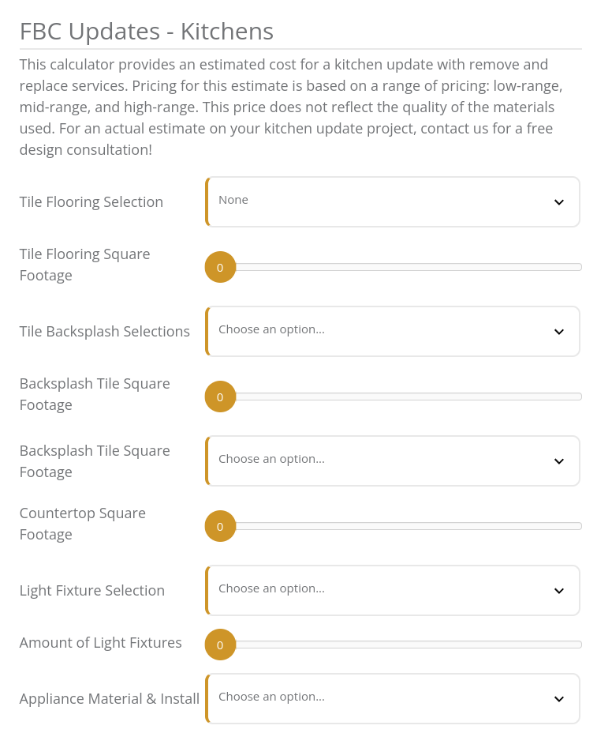This screenshot has height=733, width=597.
Task: Click the Amount of Light Fixtures label
Action: coord(101,643)
